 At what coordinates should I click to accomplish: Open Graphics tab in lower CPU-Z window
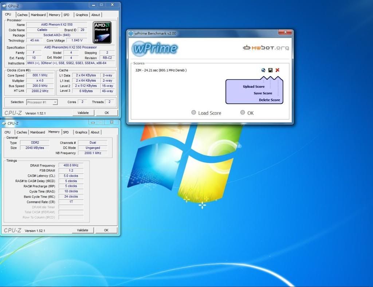click(x=81, y=132)
